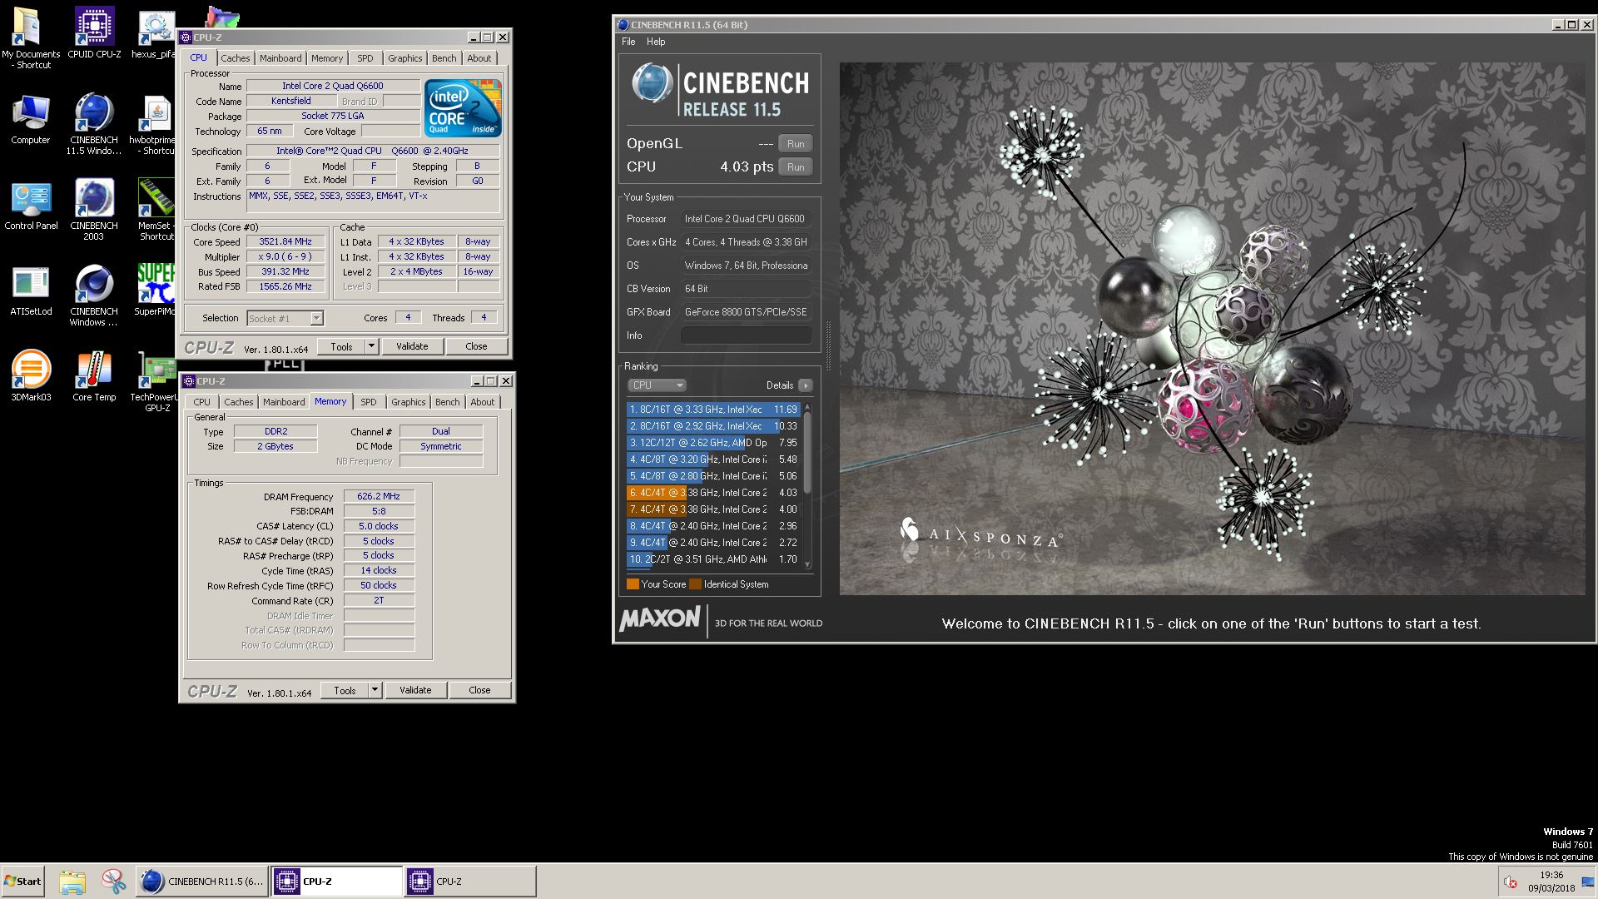The height and width of the screenshot is (899, 1598).
Task: Open Graphics tab in top CPU-Z window
Action: [404, 58]
